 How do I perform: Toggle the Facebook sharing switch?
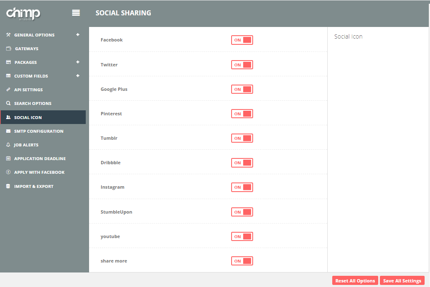tap(242, 40)
